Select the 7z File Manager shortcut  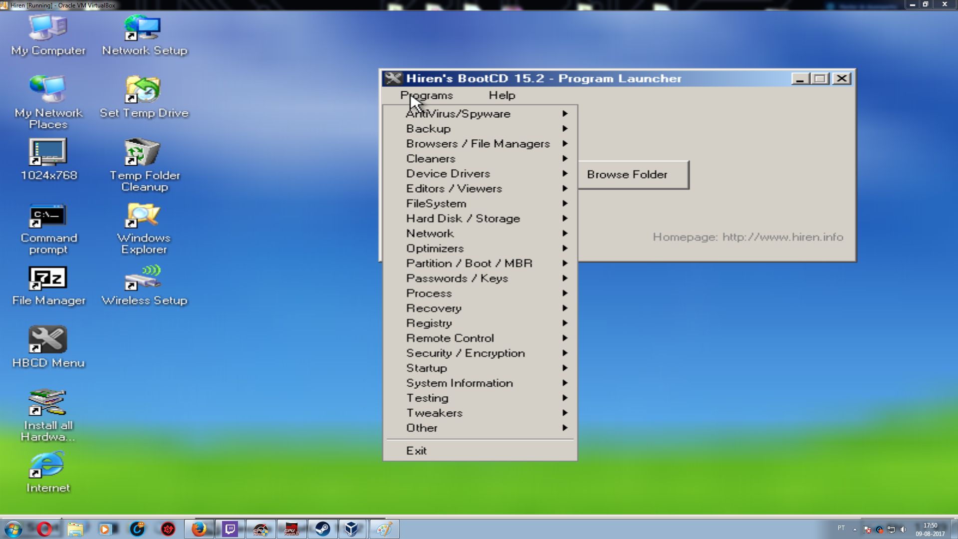[48, 285]
